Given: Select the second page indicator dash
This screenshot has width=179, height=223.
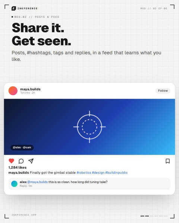Looking at the screenshot, I should pos(147,216).
